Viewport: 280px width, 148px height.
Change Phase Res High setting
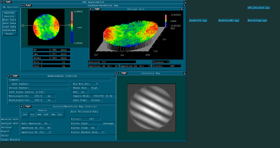click(x=86, y=88)
